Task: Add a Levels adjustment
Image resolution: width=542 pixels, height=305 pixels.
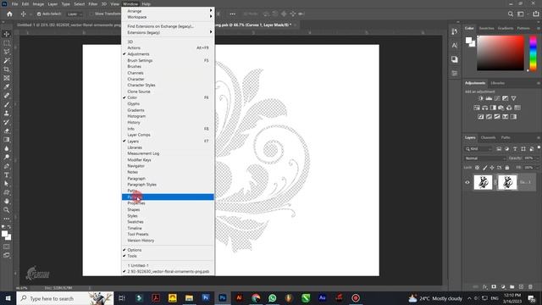Action: (489, 98)
